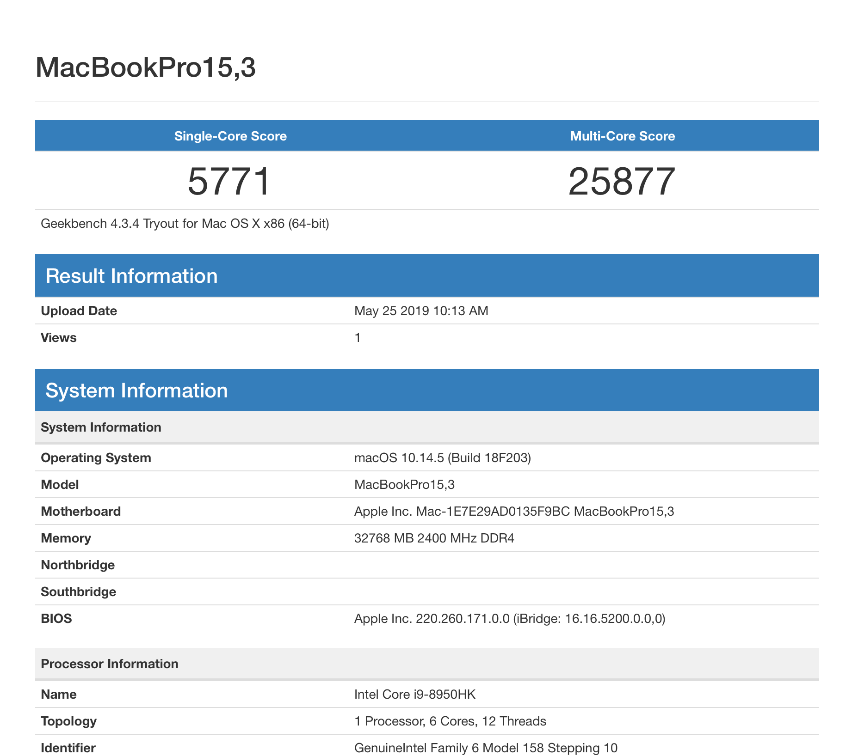This screenshot has height=756, width=852.
Task: Click the Identifier label
Action: pyautogui.click(x=68, y=748)
